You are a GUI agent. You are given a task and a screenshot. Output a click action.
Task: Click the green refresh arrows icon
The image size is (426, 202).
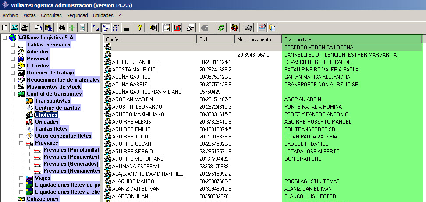221,28
